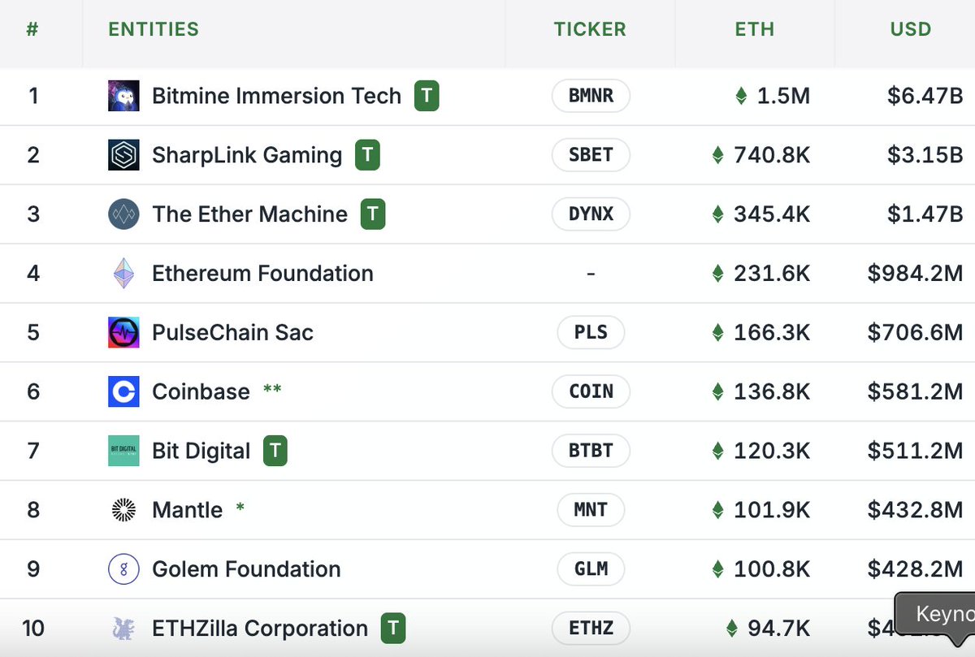Click The Ether Machine logo icon
Screen dimensions: 975x657
[x=123, y=214]
